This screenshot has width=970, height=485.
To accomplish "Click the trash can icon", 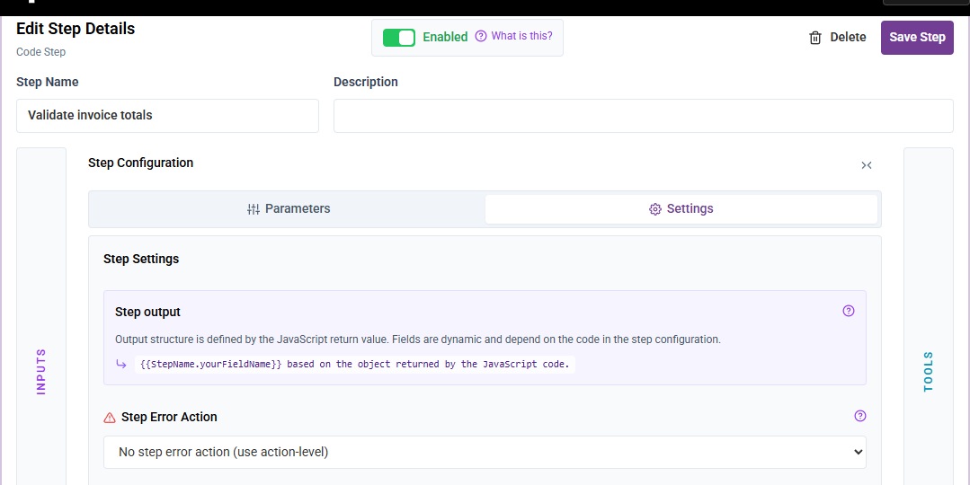I will (815, 38).
